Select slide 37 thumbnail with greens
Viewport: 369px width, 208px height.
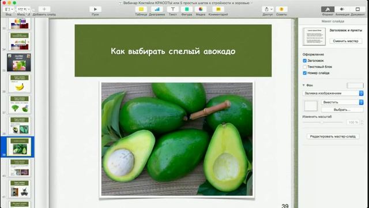tap(20, 105)
